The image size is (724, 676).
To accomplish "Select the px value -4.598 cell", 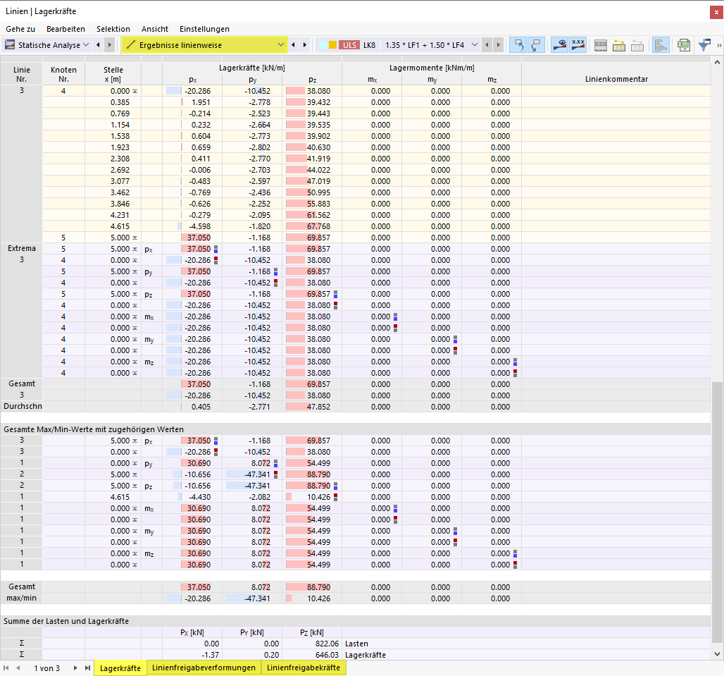I will pos(192,226).
